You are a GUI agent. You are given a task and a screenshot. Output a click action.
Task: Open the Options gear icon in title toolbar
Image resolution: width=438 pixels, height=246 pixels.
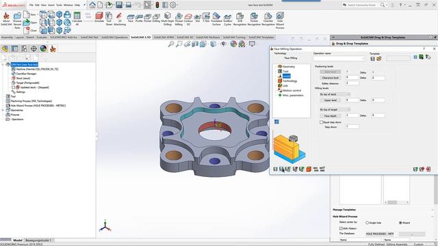(173, 5)
